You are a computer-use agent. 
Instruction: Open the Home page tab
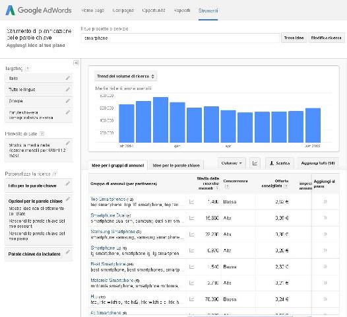coord(93,11)
